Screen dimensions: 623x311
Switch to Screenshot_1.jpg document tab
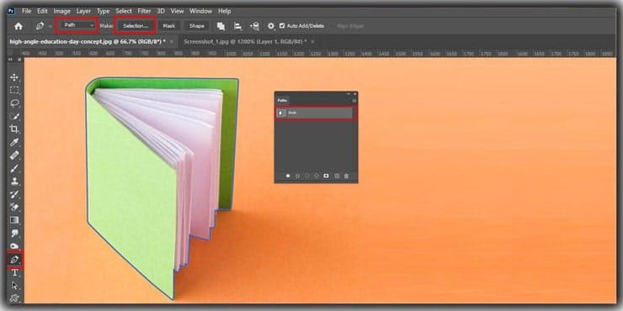point(245,41)
